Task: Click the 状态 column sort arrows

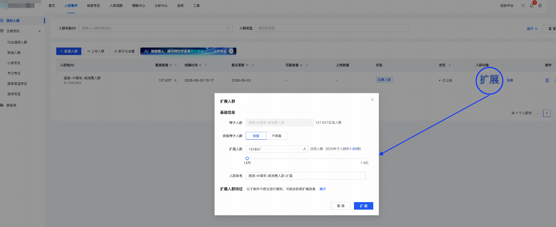Action: click(449, 65)
